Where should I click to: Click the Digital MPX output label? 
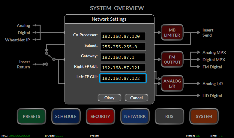tap(214, 60)
